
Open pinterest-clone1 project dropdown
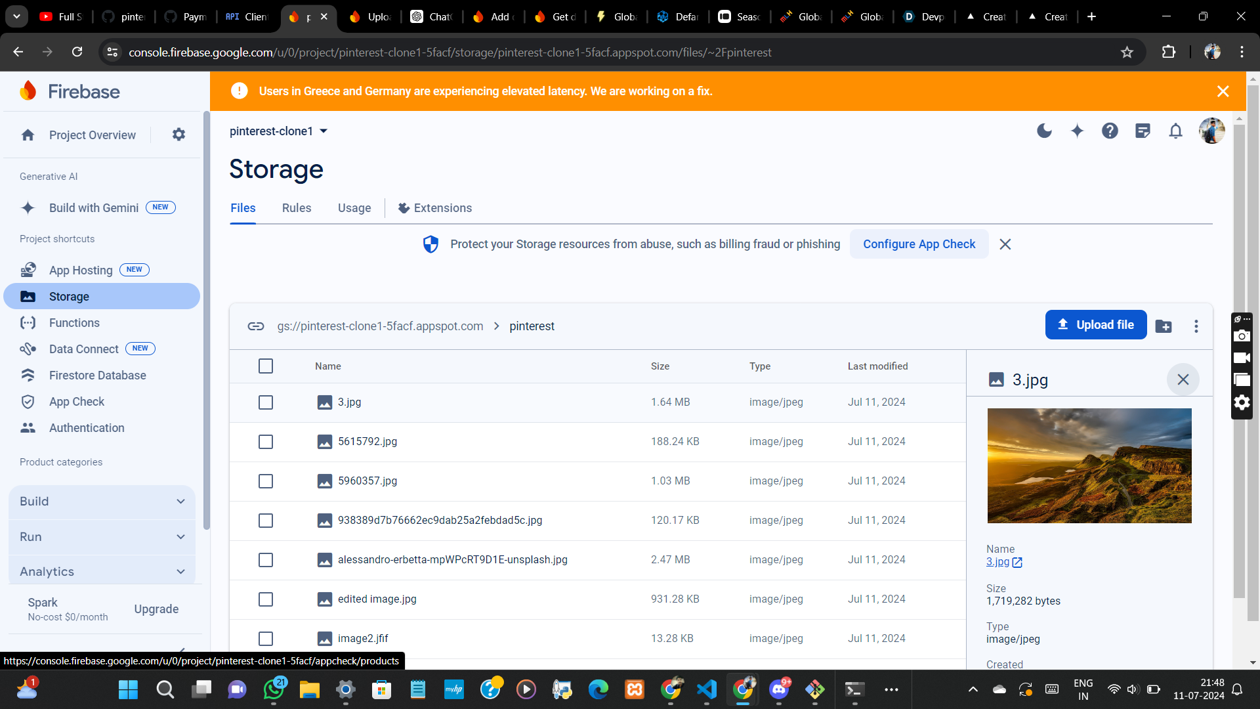click(279, 131)
